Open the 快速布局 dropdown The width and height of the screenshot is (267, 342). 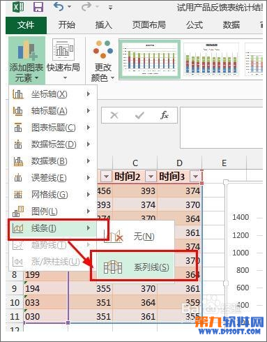point(63,60)
